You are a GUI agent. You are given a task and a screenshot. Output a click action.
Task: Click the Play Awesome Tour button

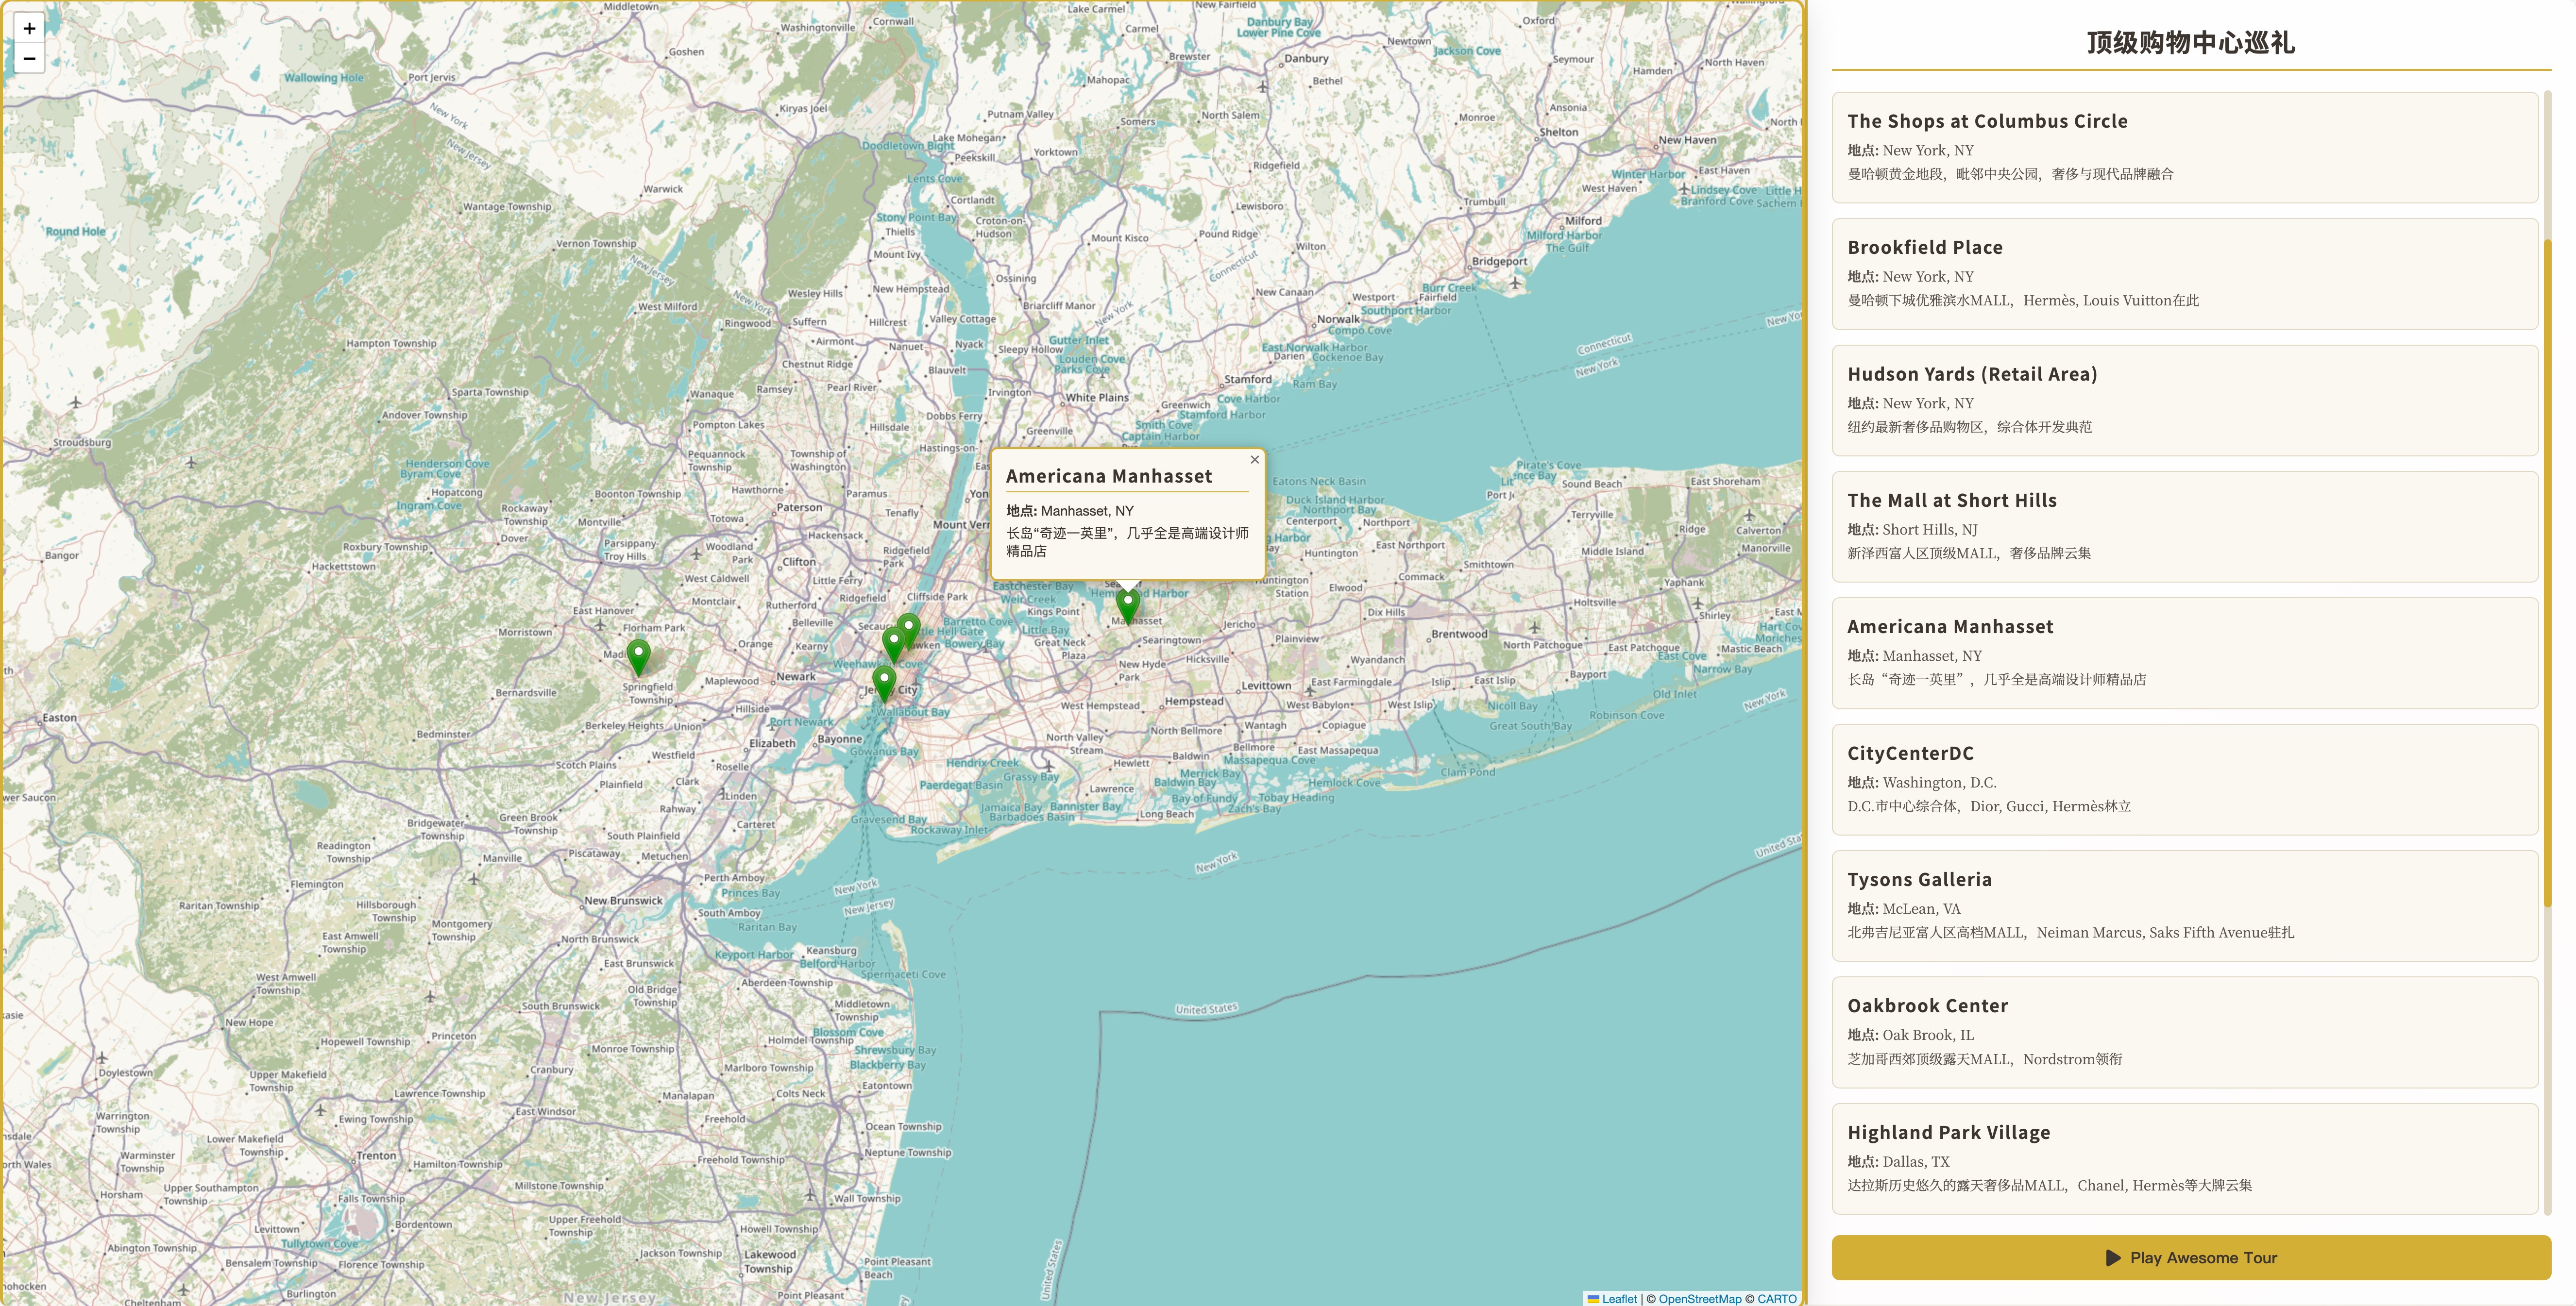pyautogui.click(x=2191, y=1257)
